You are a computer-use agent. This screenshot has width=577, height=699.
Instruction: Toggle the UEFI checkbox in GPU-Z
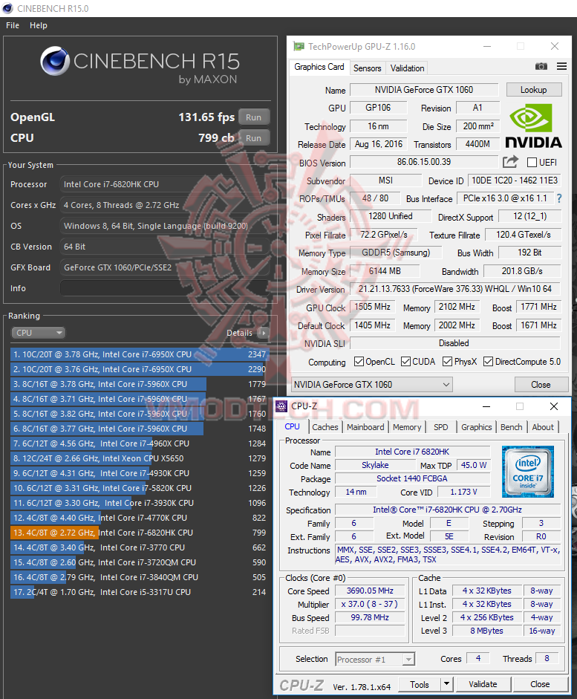pyautogui.click(x=532, y=162)
